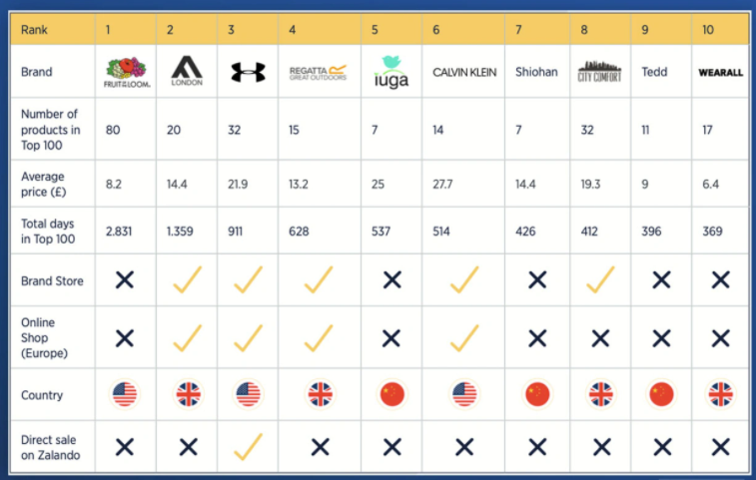The width and height of the screenshot is (756, 480).
Task: Click the Under Armour logo
Action: [248, 72]
